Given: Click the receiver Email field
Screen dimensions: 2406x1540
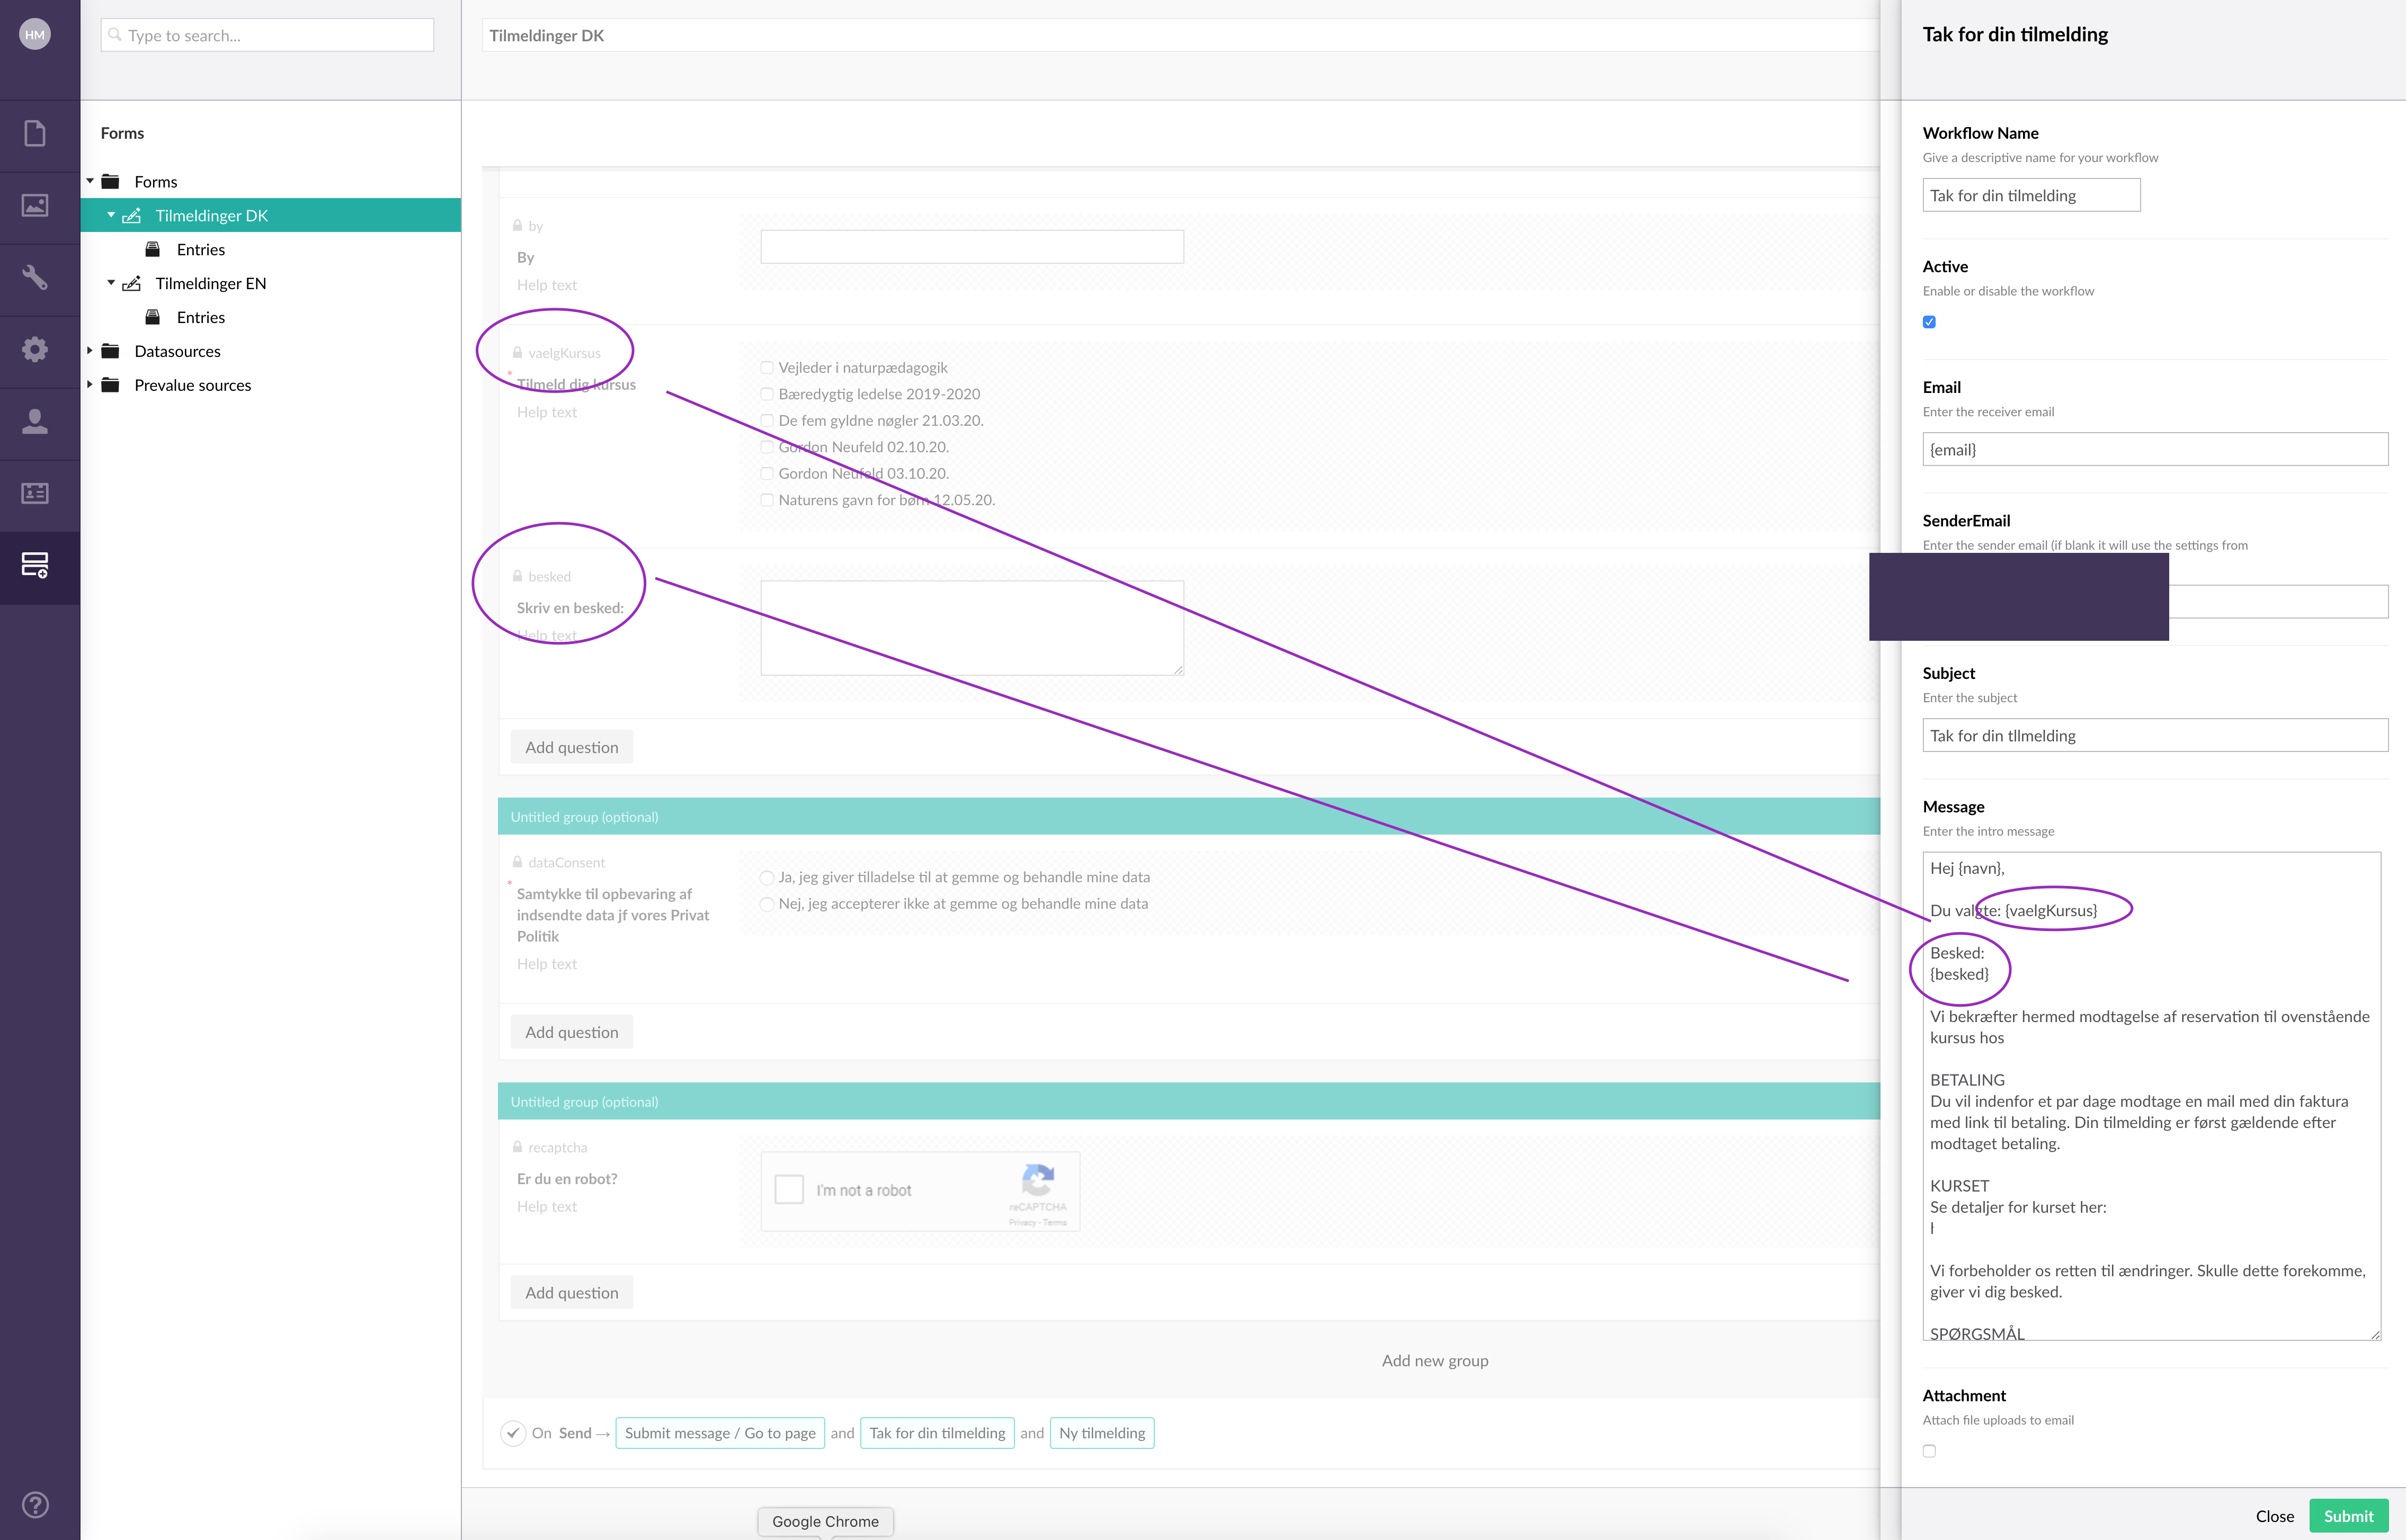Looking at the screenshot, I should click(2155, 449).
